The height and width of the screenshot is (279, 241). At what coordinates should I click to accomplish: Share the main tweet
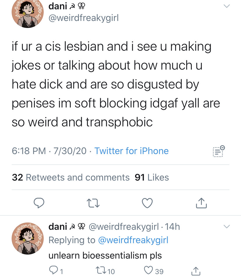[201, 203]
